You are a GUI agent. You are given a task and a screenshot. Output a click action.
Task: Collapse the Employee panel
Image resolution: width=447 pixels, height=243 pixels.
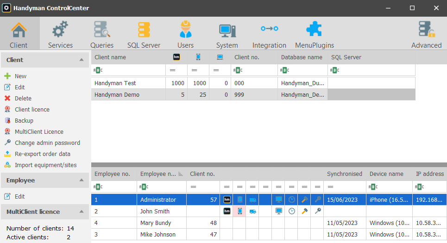[82, 180]
